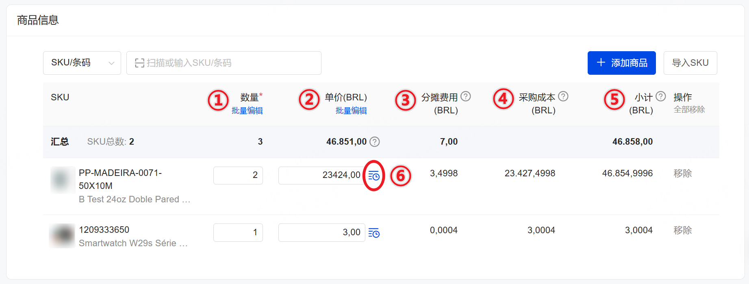Click thumbnail of PP-MADEIRA product
This screenshot has height=284, width=749.
(x=62, y=180)
